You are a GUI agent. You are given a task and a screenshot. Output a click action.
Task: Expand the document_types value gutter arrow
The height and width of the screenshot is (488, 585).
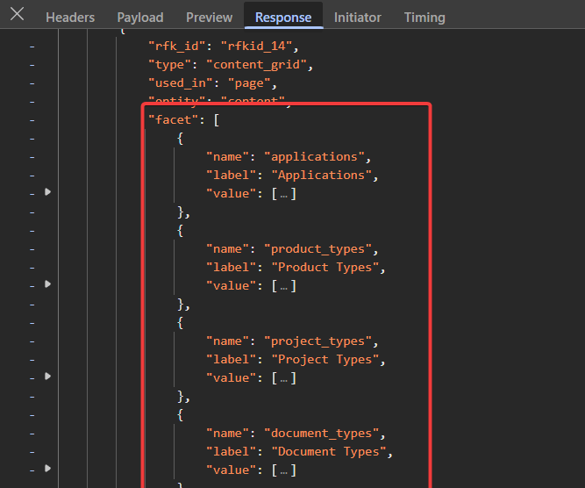(47, 469)
